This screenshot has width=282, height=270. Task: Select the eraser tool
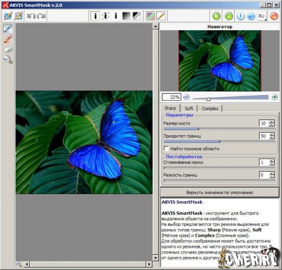pos(8,49)
